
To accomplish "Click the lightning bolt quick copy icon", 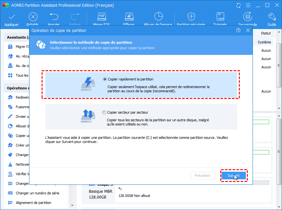I will 88,84.
